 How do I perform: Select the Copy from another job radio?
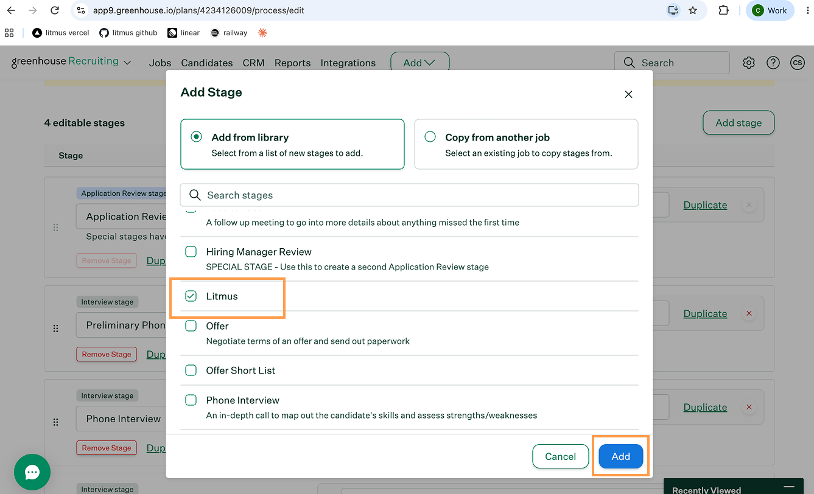pos(430,137)
